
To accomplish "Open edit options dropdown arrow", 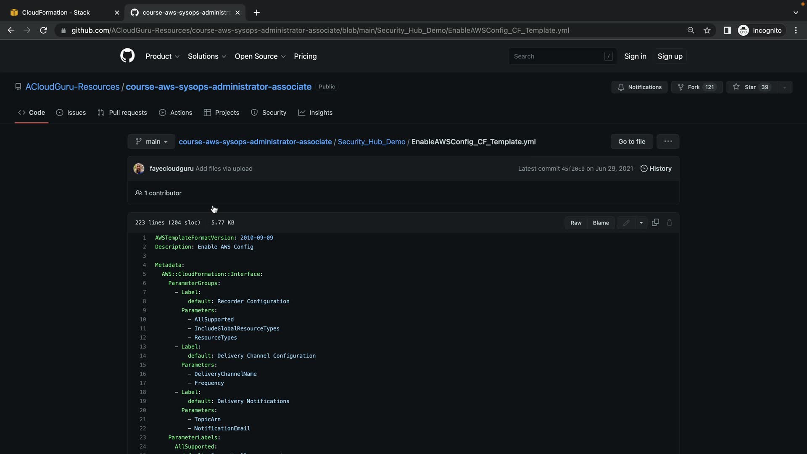I will 641,223.
